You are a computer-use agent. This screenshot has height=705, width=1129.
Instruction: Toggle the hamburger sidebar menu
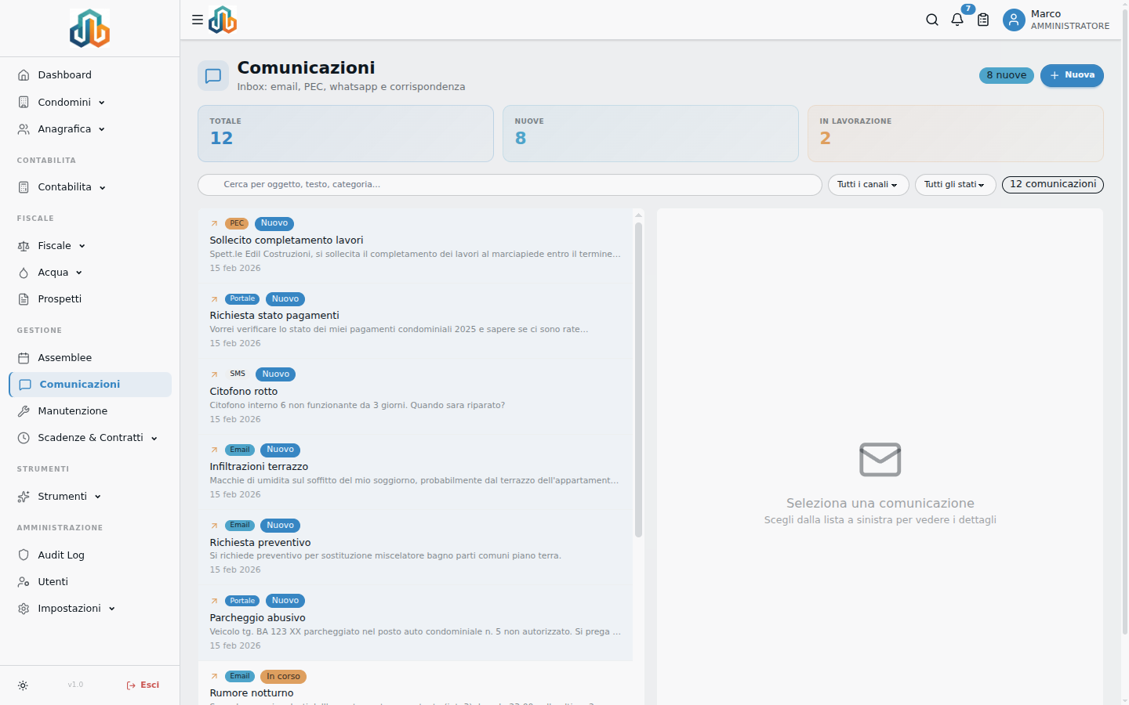click(x=198, y=20)
